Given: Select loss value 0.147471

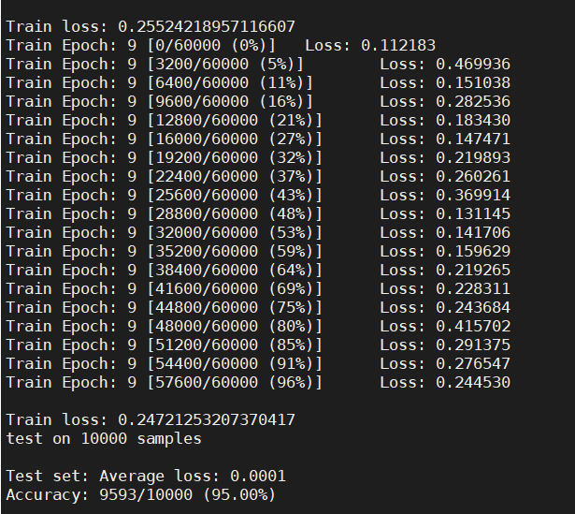Looking at the screenshot, I should 473,140.
